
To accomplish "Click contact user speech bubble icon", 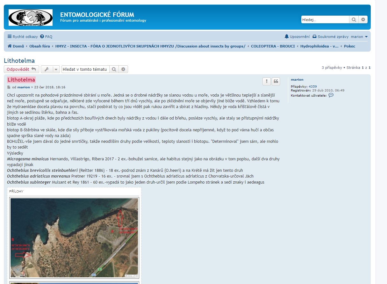I will point(331,95).
